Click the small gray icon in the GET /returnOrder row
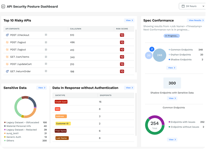 tap(46, 71)
